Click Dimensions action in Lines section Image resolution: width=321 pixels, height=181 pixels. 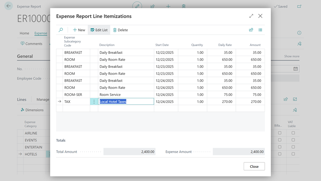[32, 110]
